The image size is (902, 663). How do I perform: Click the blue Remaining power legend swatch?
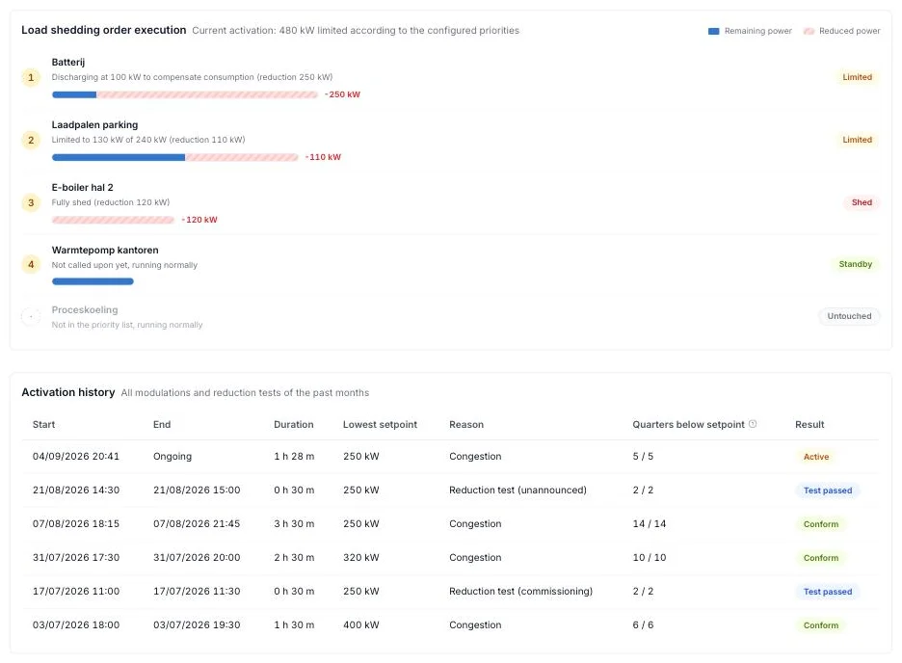(713, 31)
